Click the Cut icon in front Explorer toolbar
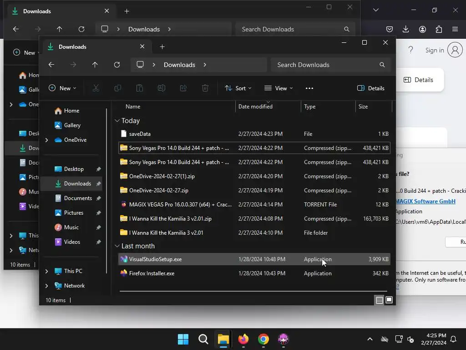This screenshot has height=350, width=466. (96, 88)
